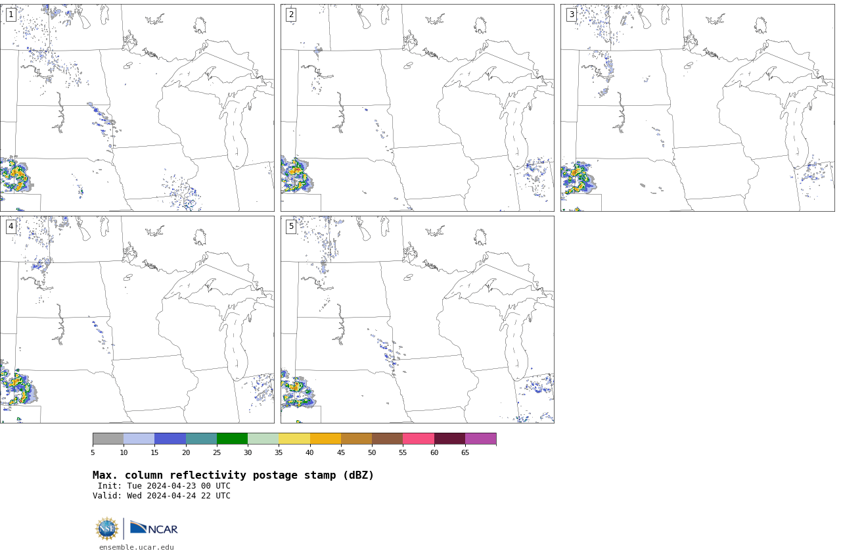The width and height of the screenshot is (841, 555).
Task: Click the 'Init: Tue 2024-04-23 00 UTC' text
Action: (x=164, y=486)
